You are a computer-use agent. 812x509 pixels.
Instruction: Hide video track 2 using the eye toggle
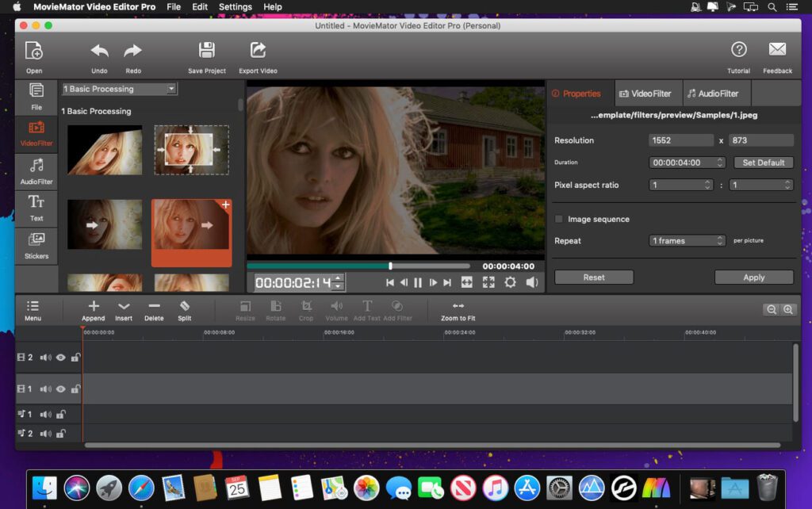tap(60, 357)
